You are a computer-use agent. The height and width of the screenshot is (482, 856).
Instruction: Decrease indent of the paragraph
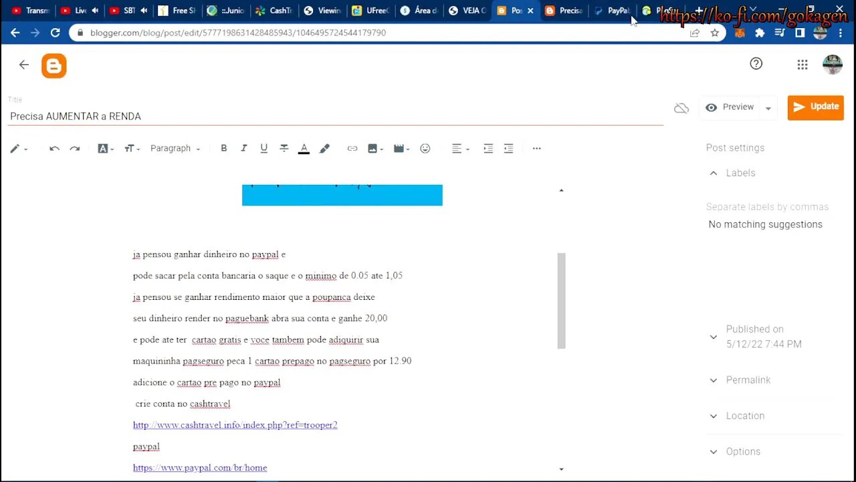click(x=508, y=149)
